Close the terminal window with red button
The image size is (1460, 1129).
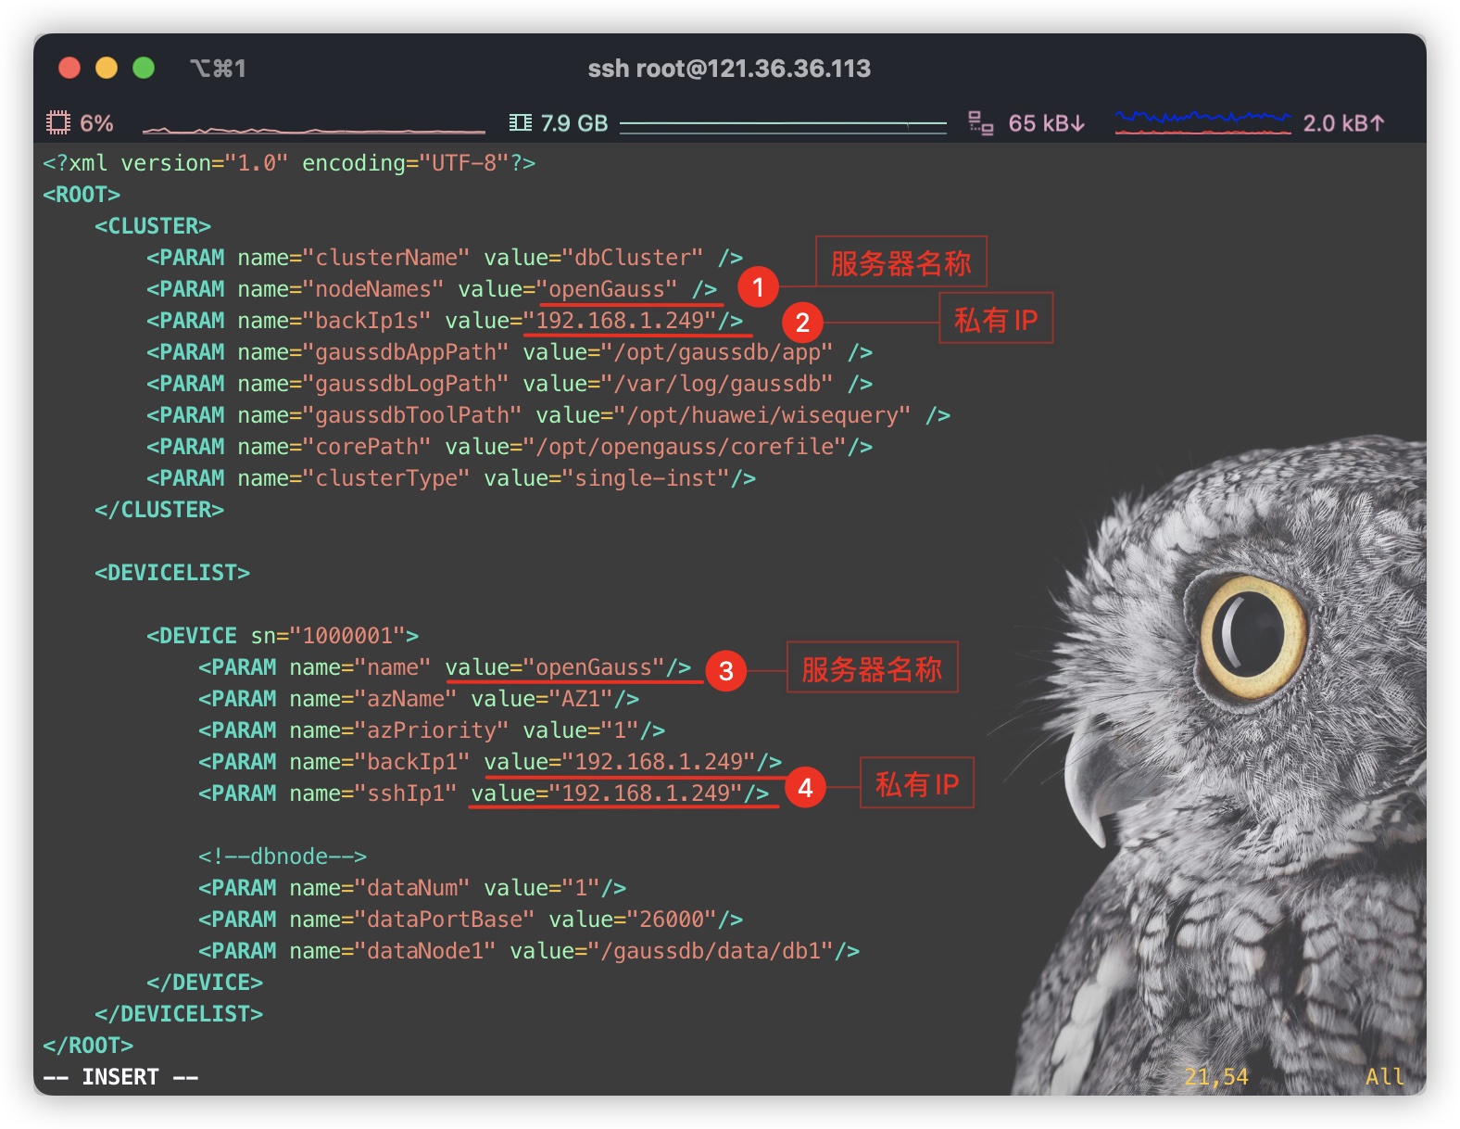69,68
